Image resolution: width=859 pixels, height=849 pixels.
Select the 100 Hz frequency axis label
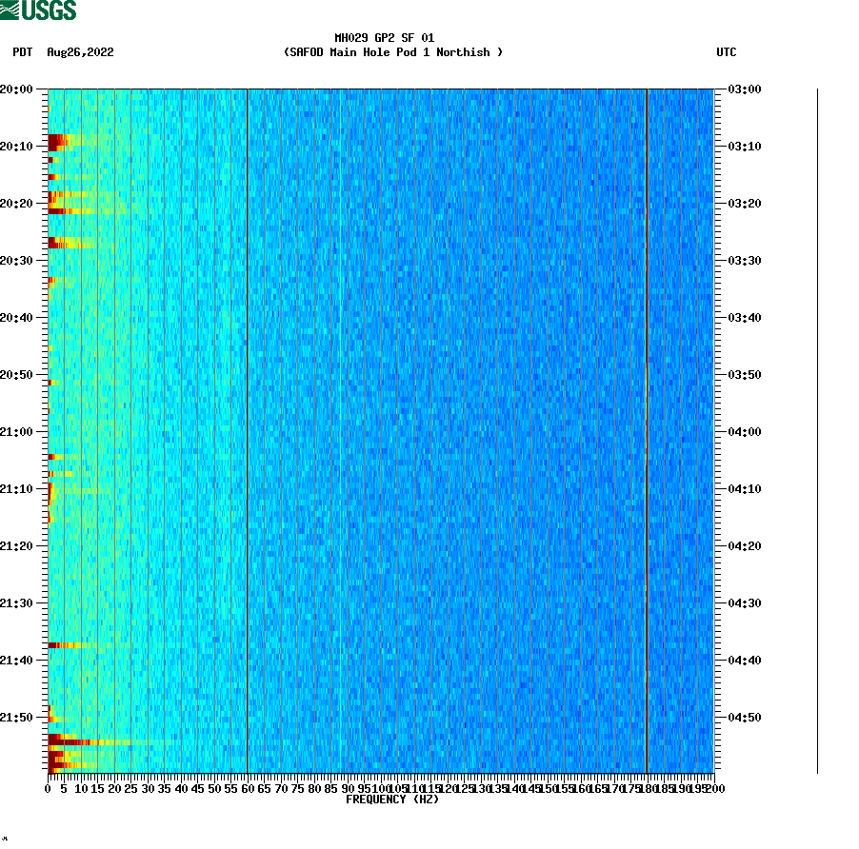379,789
